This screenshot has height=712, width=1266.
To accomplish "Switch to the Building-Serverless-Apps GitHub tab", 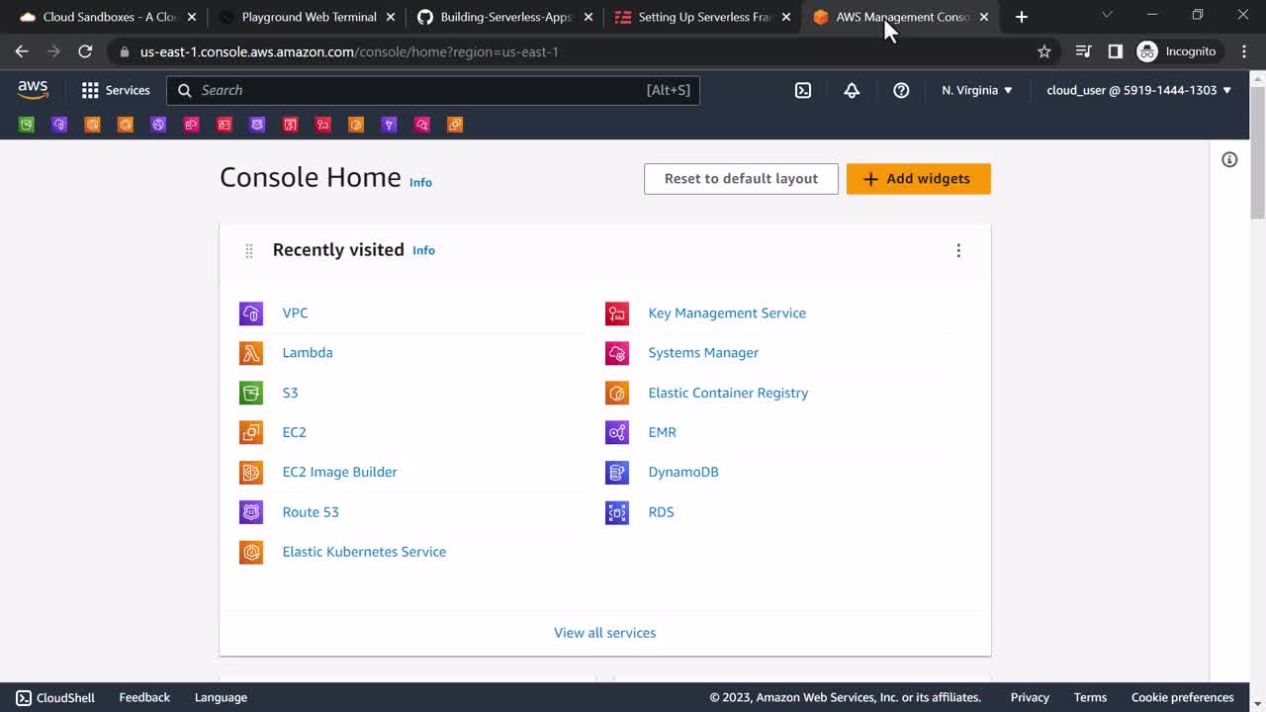I will coord(505,17).
